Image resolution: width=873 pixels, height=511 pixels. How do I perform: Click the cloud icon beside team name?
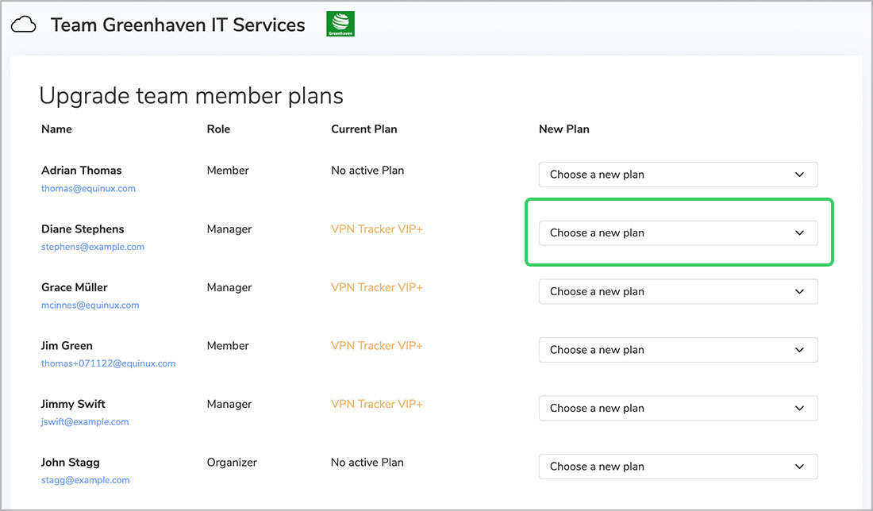(x=24, y=25)
